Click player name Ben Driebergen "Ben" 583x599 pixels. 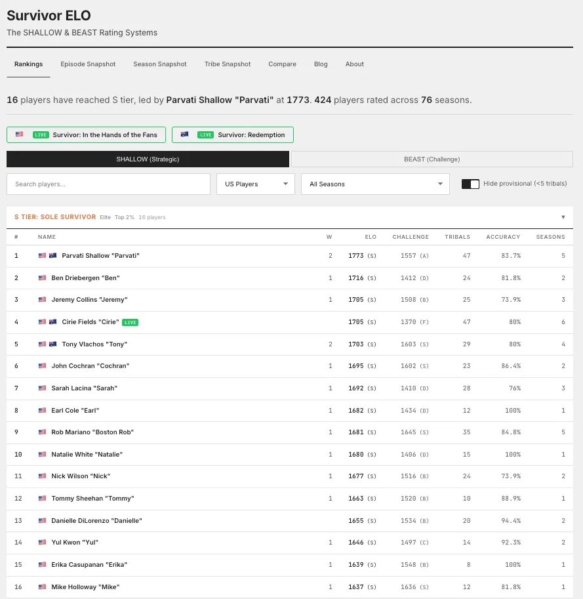coord(85,278)
